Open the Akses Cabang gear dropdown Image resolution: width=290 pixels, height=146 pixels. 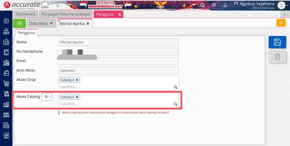pyautogui.click(x=47, y=97)
